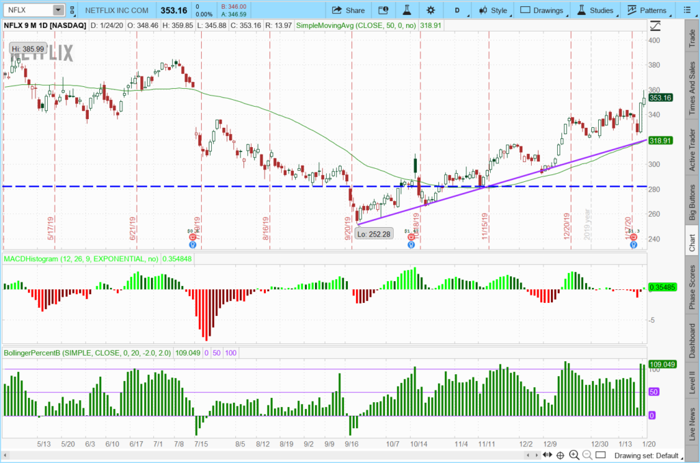Switch to the Trade side tab
This screenshot has width=700, height=463.
pyautogui.click(x=692, y=38)
